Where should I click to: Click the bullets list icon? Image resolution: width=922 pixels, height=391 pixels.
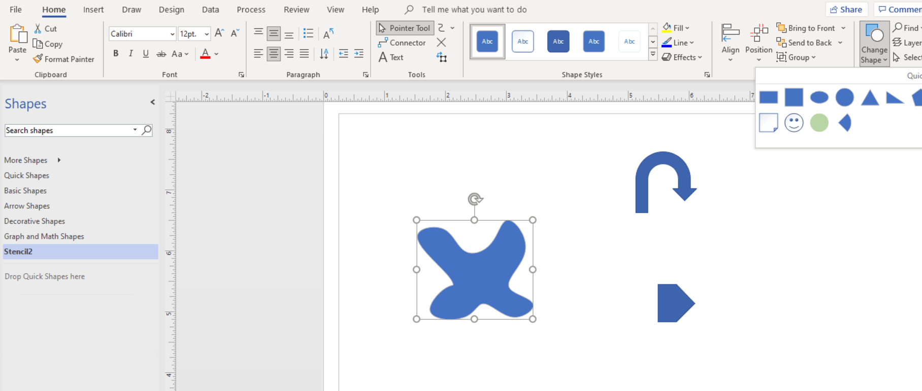308,34
